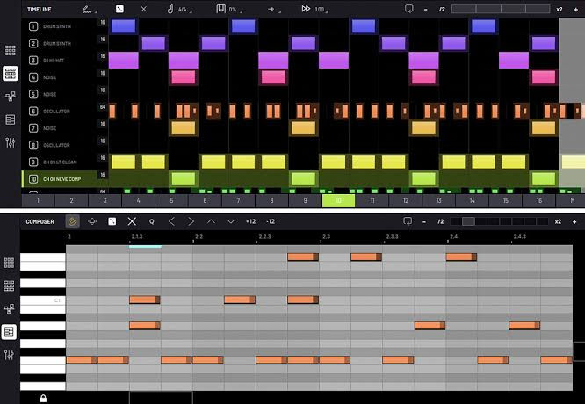Select the target select tool in Composer toolbar
The height and width of the screenshot is (404, 585).
pyautogui.click(x=92, y=221)
